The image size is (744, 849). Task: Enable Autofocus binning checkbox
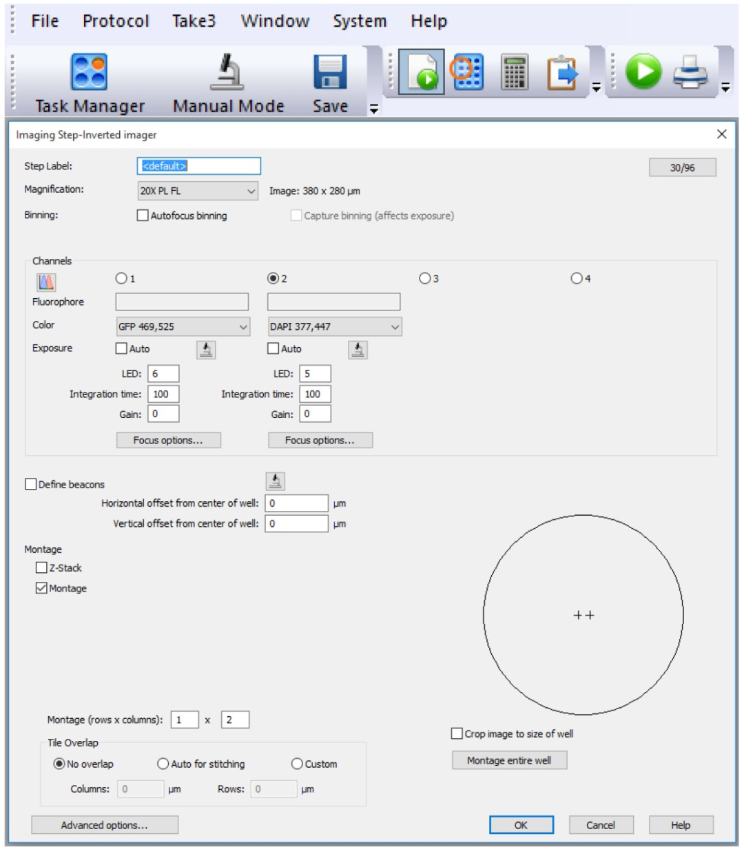[143, 216]
